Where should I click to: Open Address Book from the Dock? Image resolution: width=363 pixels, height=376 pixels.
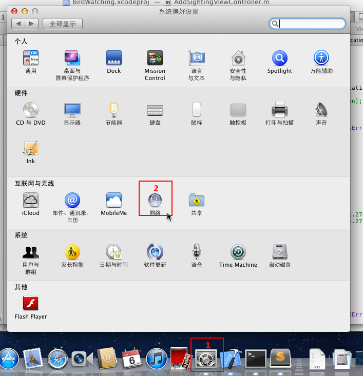coord(107,358)
